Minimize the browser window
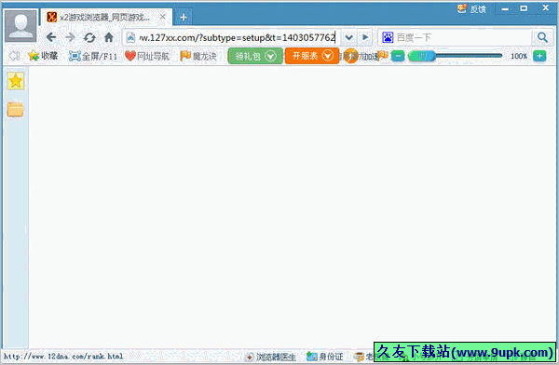Viewport: 559px width, 365px height. point(505,8)
